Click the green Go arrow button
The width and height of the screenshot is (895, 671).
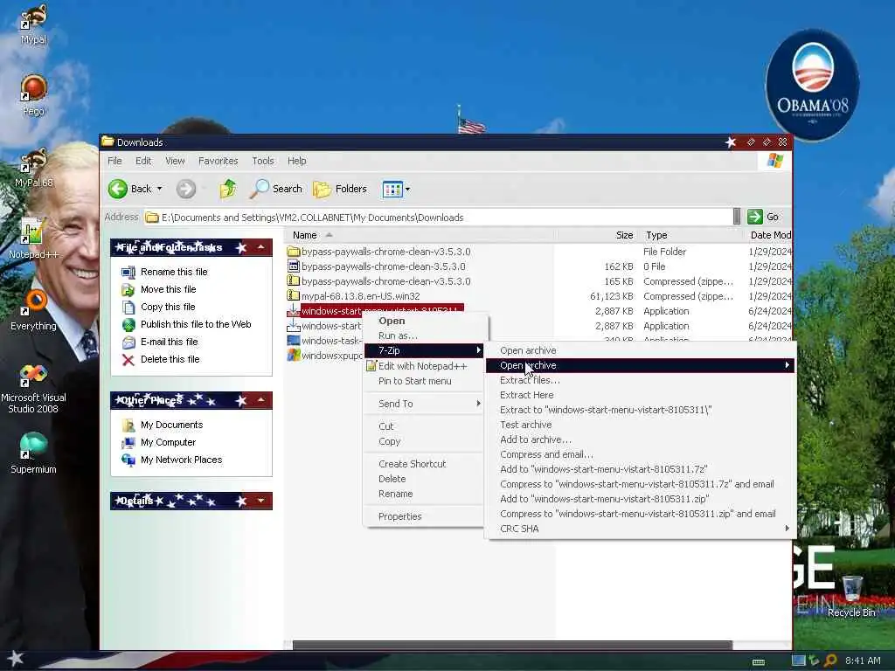point(755,217)
